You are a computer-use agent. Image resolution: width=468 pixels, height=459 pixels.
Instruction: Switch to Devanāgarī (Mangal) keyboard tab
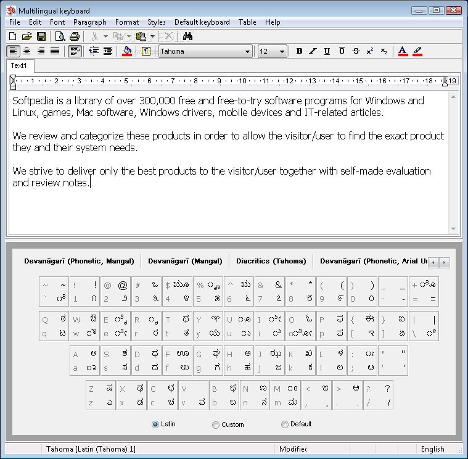coord(185,261)
